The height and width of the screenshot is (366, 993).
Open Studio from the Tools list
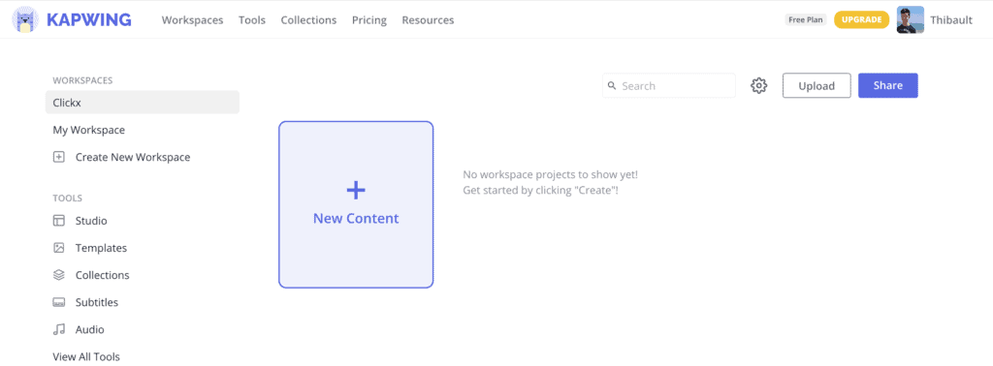[x=91, y=221]
